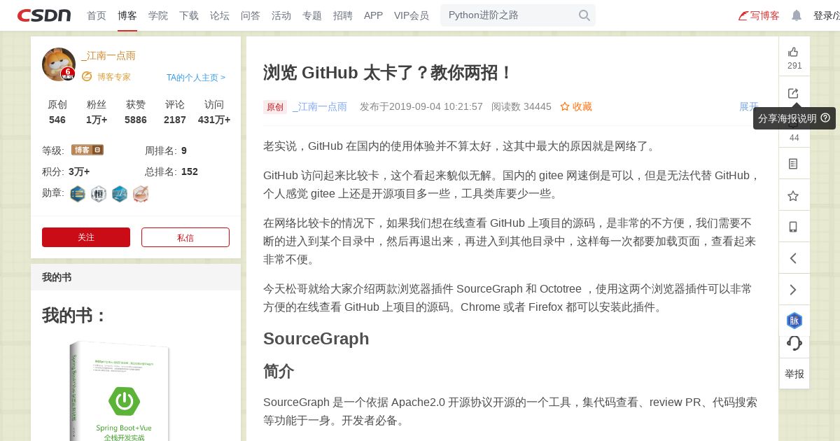The width and height of the screenshot is (840, 441).
Task: Open the 下载 nav item
Action: click(x=189, y=15)
